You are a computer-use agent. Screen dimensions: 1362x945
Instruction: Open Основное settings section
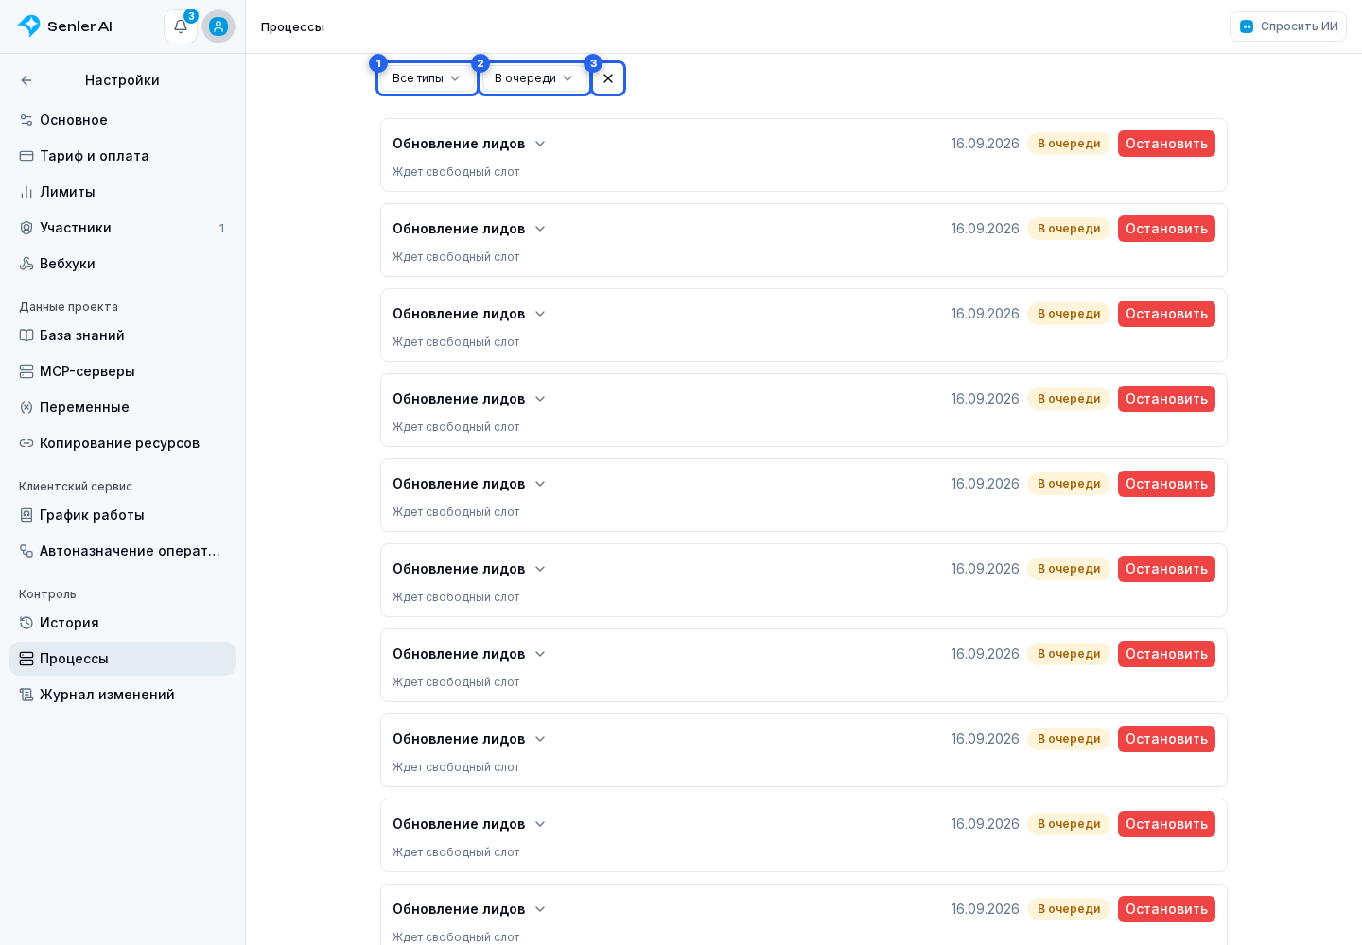click(x=122, y=120)
